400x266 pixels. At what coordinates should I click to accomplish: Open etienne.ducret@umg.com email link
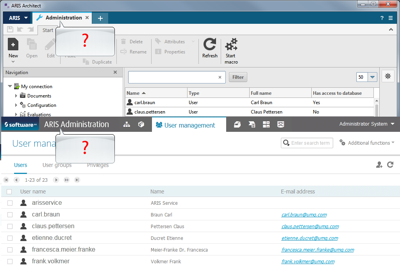[x=310, y=238]
